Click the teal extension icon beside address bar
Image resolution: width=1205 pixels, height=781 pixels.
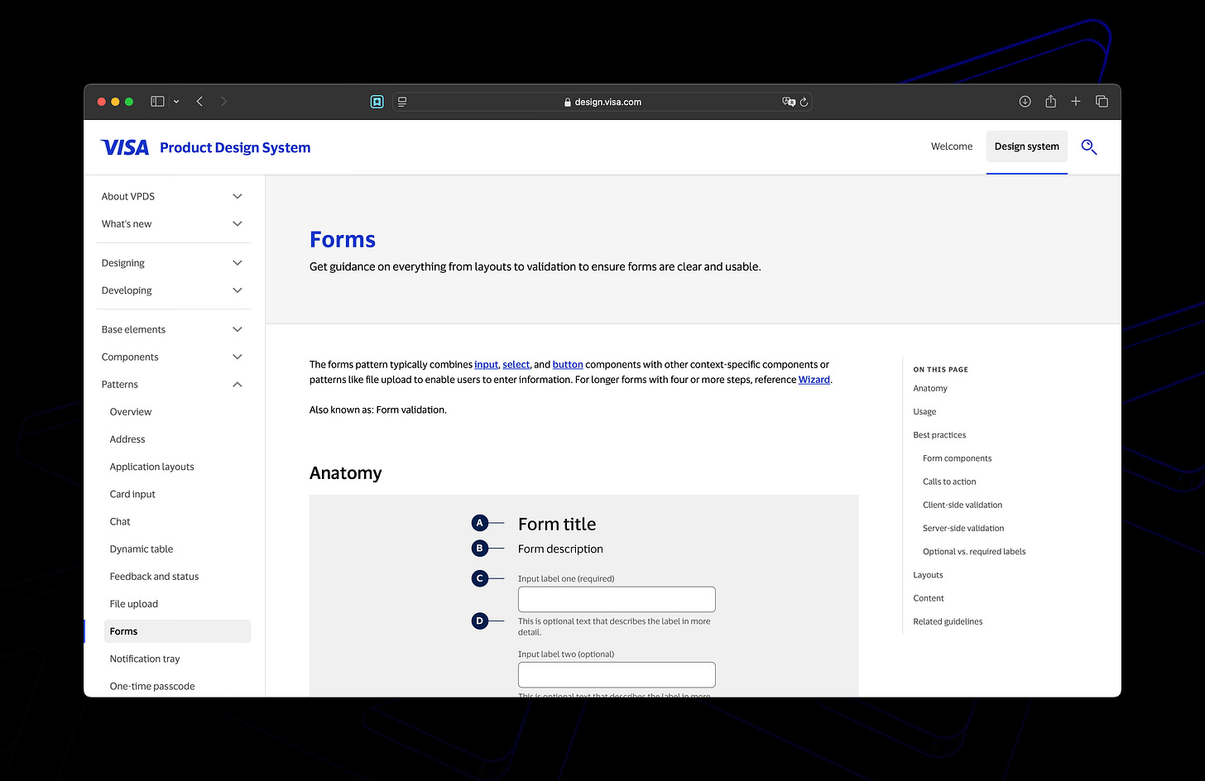click(x=377, y=102)
